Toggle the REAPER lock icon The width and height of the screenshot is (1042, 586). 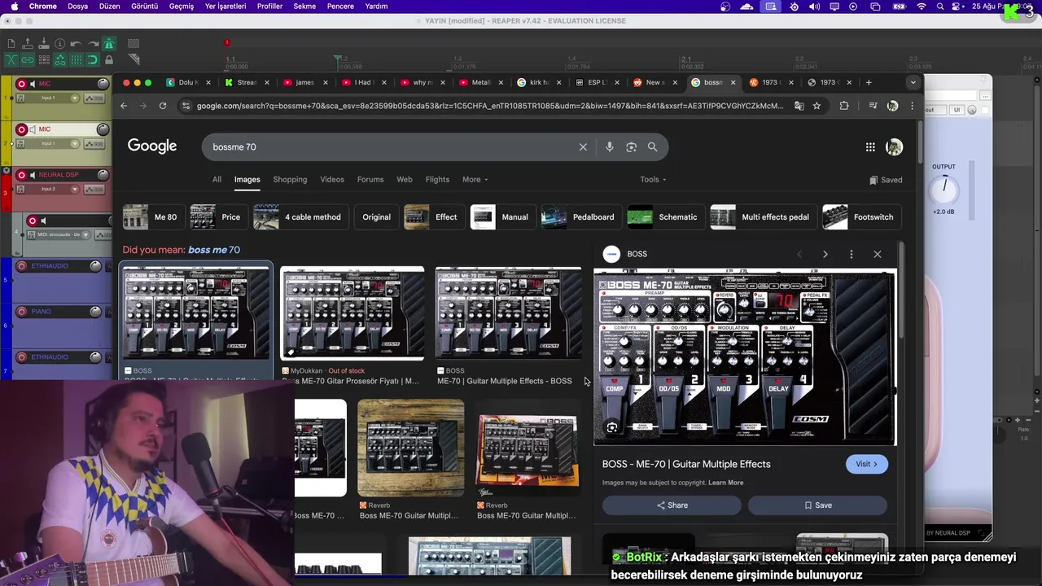coord(108,59)
